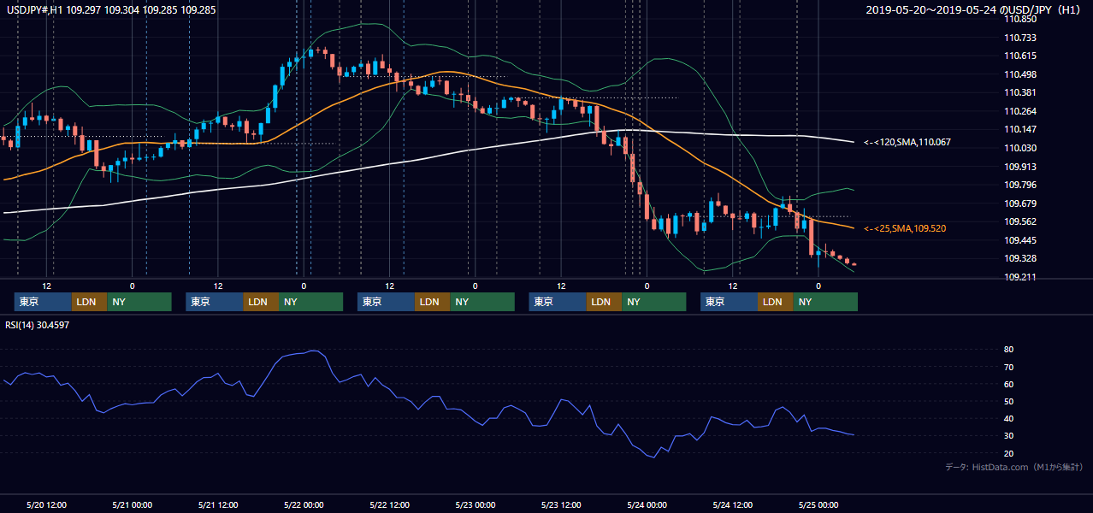
Task: Pick price axis value 110.381
Action: click(x=1020, y=92)
